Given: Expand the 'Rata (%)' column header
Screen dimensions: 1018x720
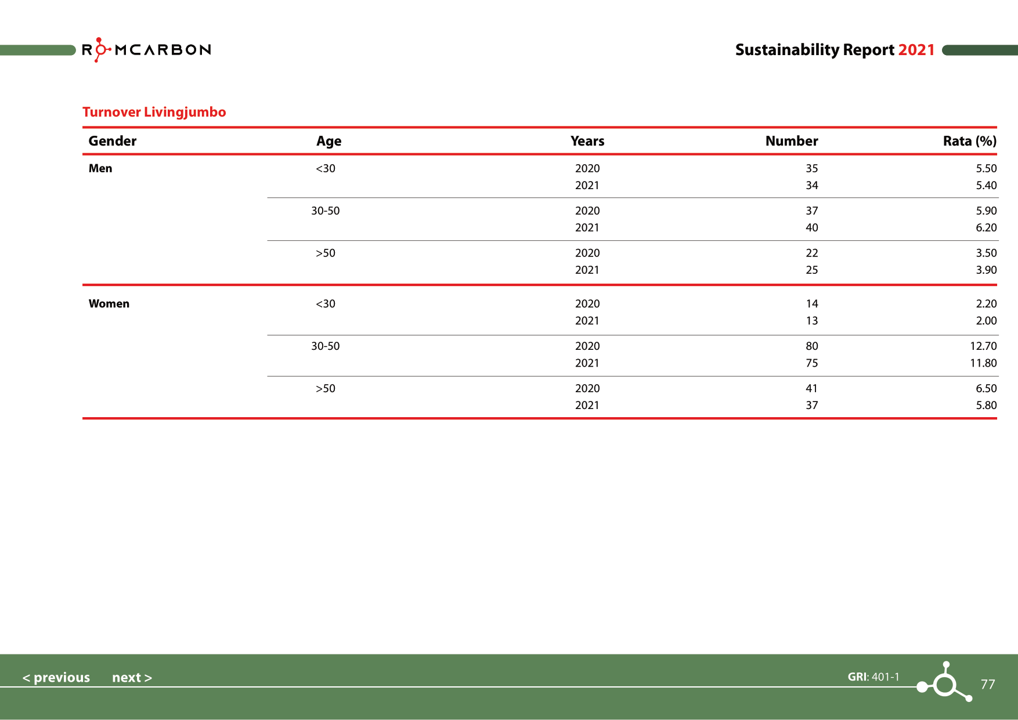Looking at the screenshot, I should click(969, 141).
